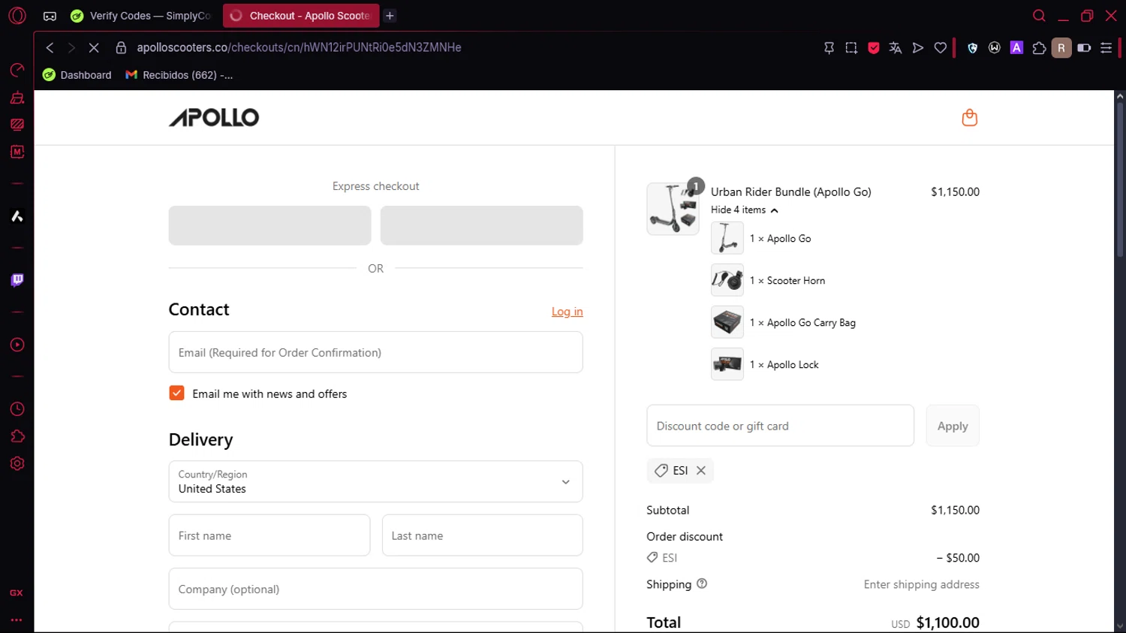The width and height of the screenshot is (1126, 633).
Task: Search tabs with the red magnifier
Action: click(1039, 16)
